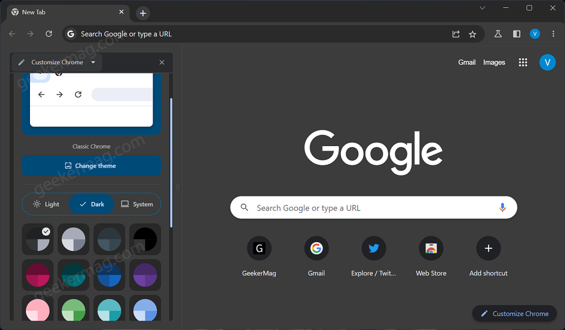This screenshot has width=565, height=330.
Task: Pick the default dark grey color swatch
Action: pos(37,239)
